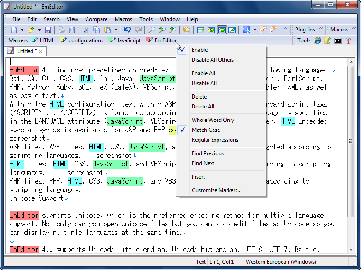This screenshot has width=361, height=270.
Task: Expand the New file dropdown arrow
Action: [22, 30]
